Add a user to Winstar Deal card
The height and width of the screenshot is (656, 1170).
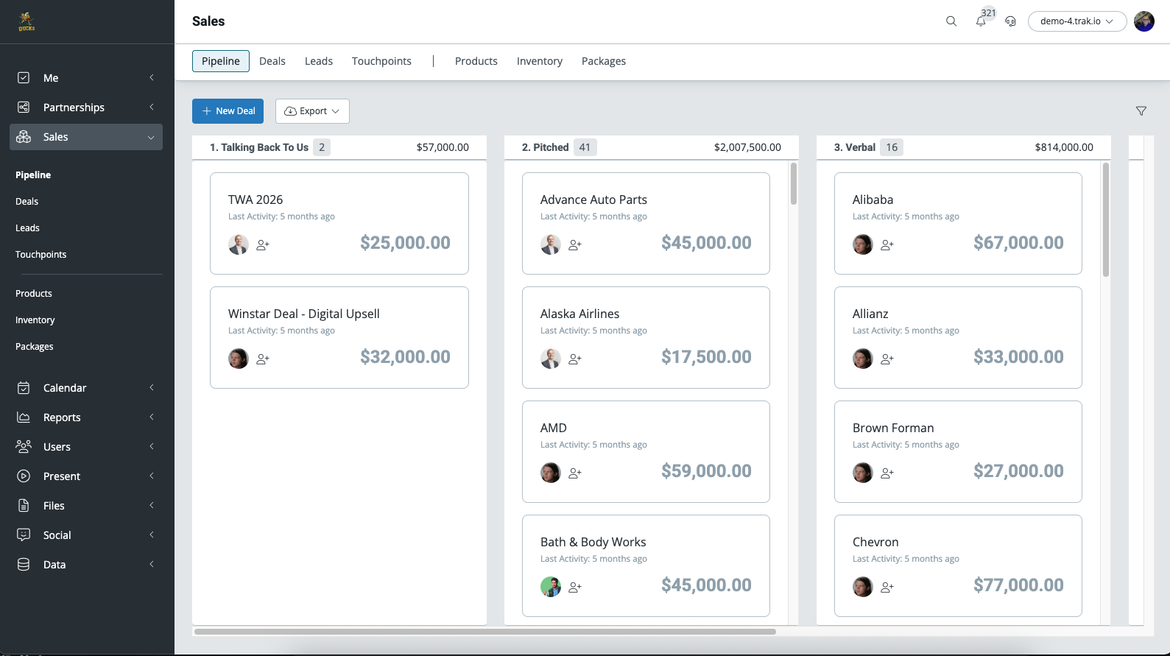click(263, 359)
